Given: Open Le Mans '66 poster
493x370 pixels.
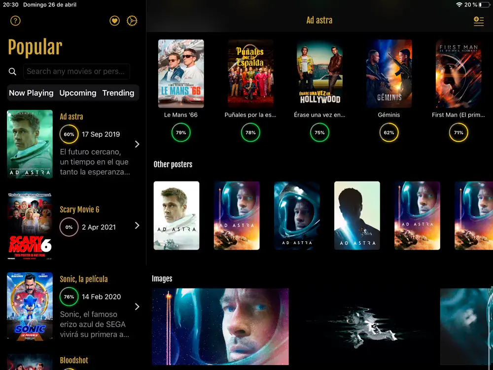Looking at the screenshot, I should point(181,74).
